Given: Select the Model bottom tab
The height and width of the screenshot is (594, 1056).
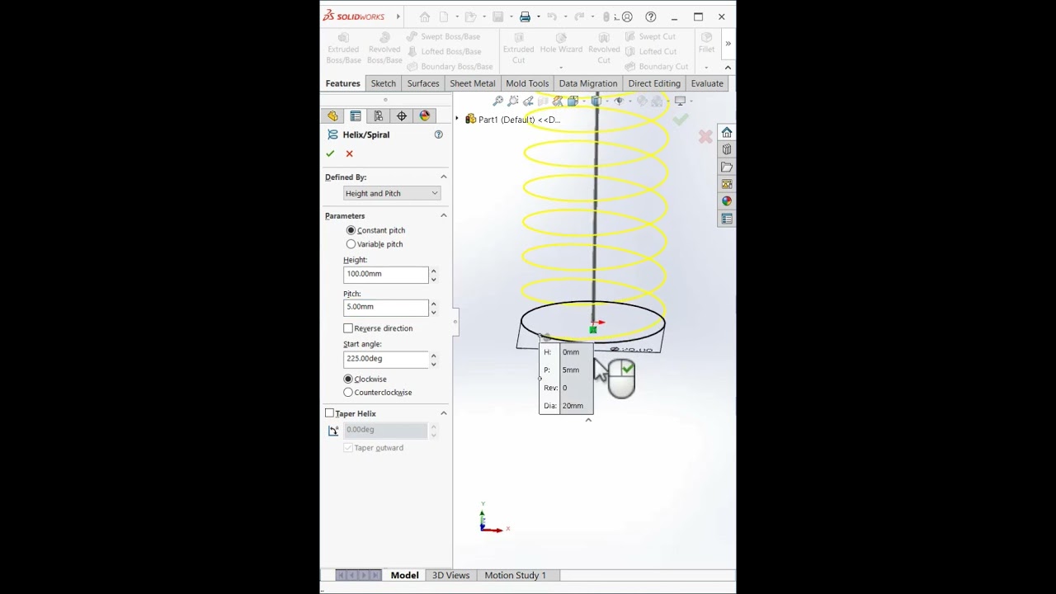Looking at the screenshot, I should pos(404,575).
